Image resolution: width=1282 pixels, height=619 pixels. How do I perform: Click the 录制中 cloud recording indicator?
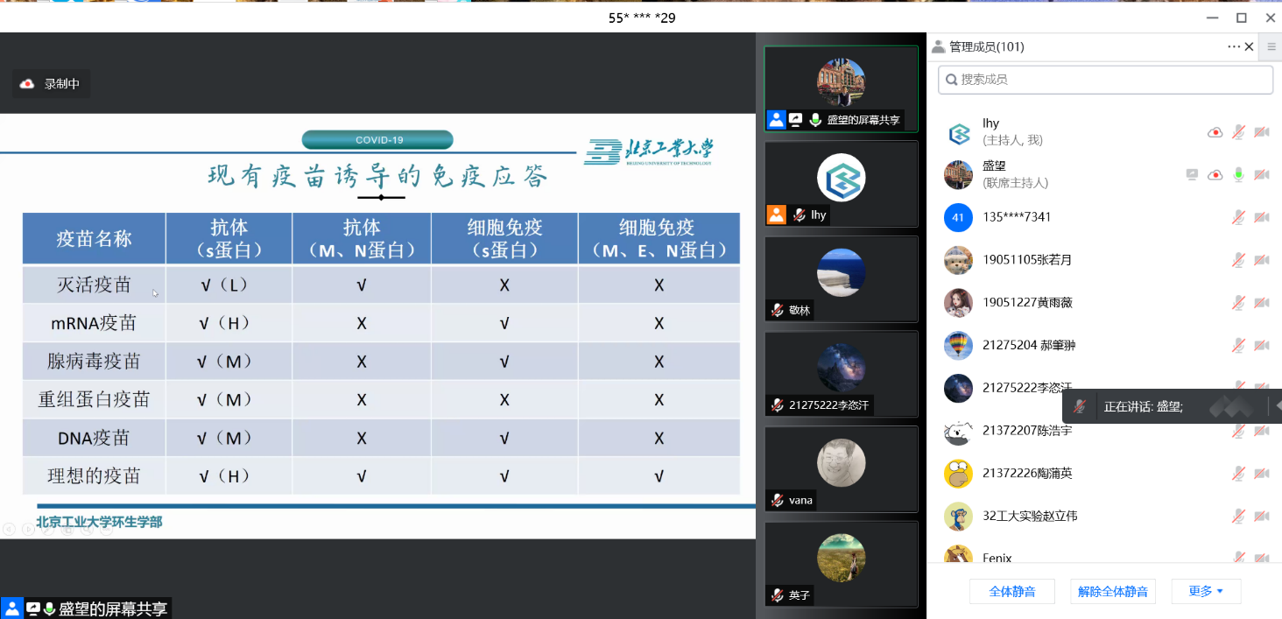(51, 84)
